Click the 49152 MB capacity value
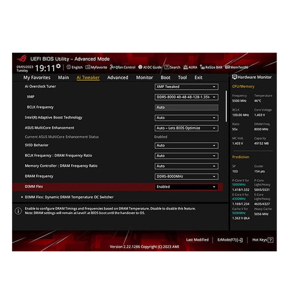The width and height of the screenshot is (289, 289). click(261, 144)
